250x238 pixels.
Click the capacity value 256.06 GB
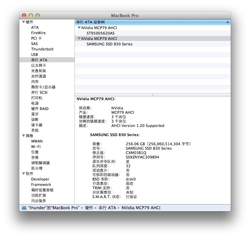click(x=136, y=144)
